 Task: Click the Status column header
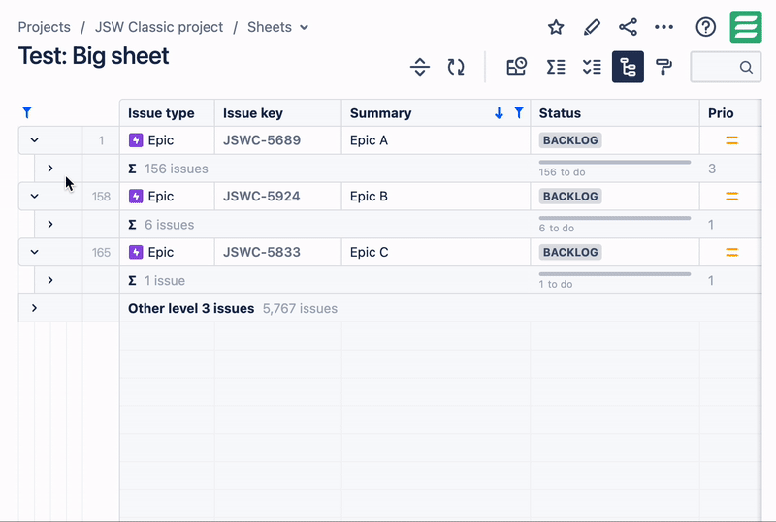615,113
